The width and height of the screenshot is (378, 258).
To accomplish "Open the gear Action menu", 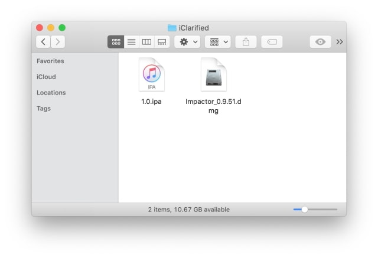I will tap(187, 42).
